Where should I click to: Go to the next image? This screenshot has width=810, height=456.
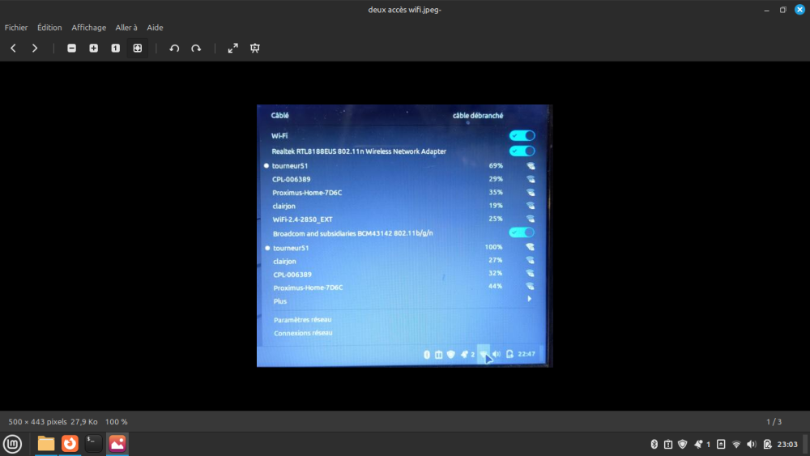[35, 49]
